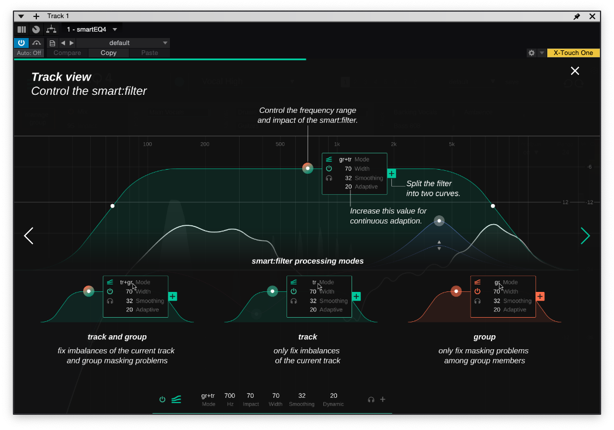This screenshot has width=614, height=430.
Task: Toggle orange power icon in group popup
Action: pyautogui.click(x=477, y=291)
